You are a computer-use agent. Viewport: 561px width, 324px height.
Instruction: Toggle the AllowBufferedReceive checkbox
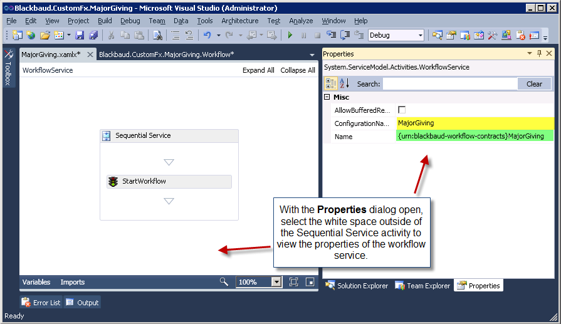pyautogui.click(x=402, y=110)
